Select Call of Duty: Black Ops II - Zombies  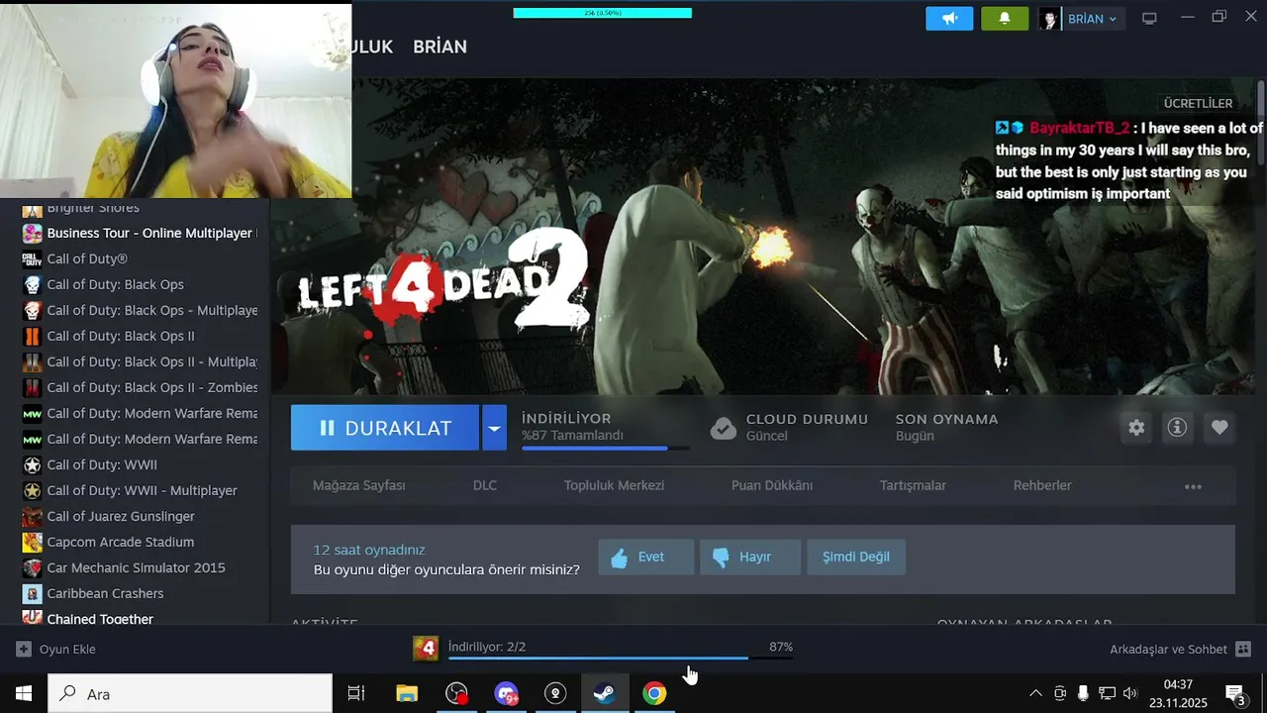pos(151,387)
